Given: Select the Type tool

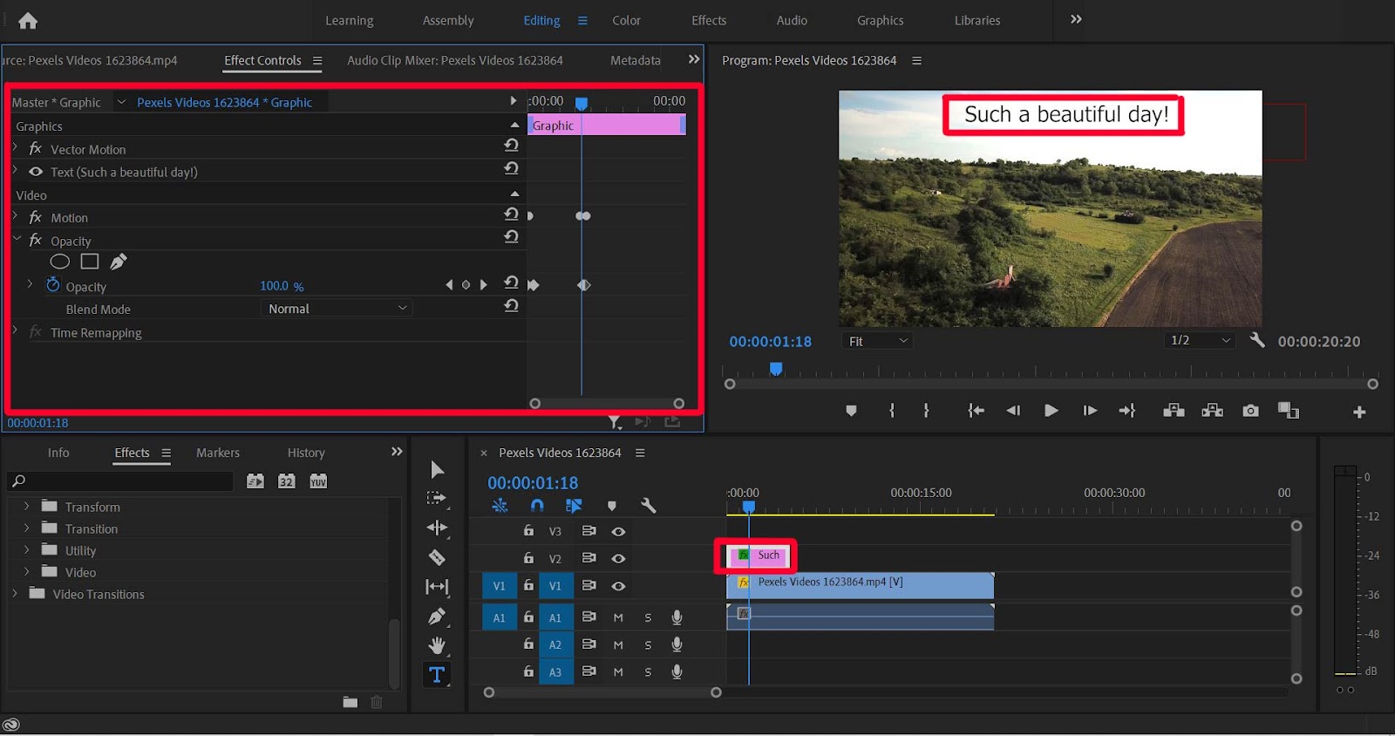Looking at the screenshot, I should coord(437,674).
